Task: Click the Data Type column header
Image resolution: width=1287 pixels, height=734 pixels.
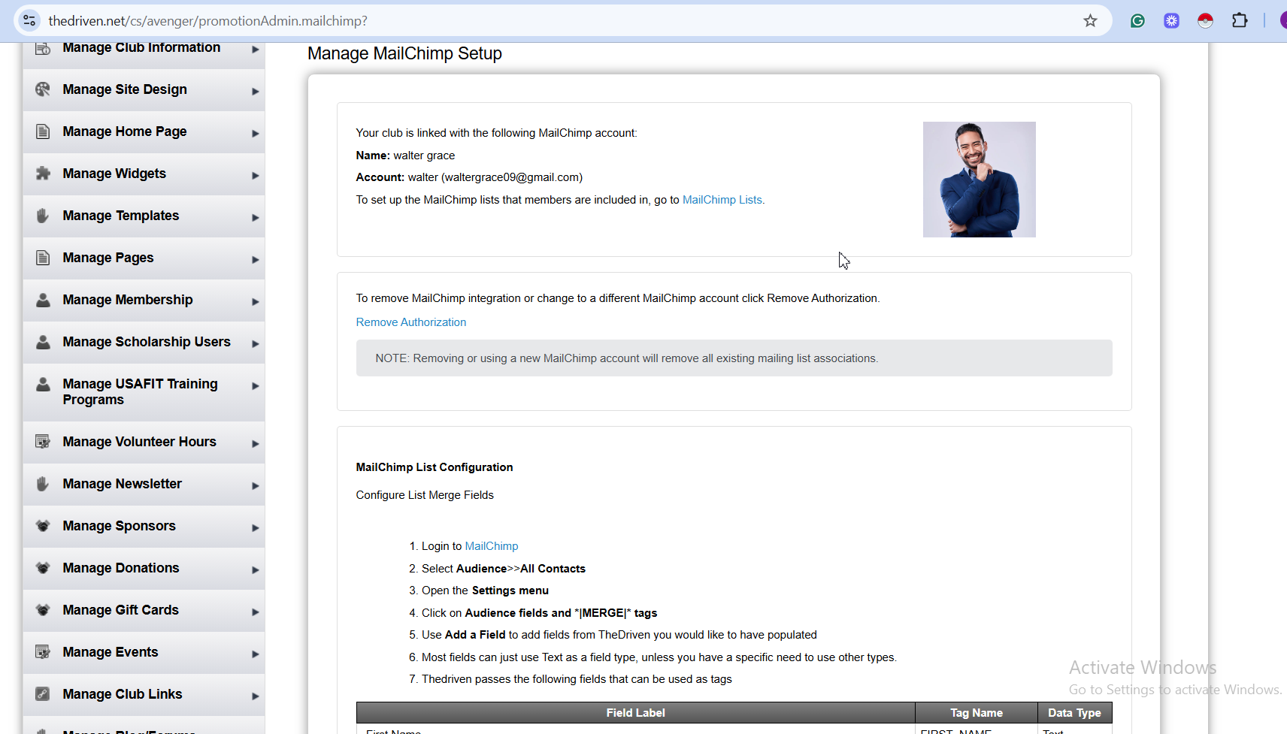Action: (1075, 713)
